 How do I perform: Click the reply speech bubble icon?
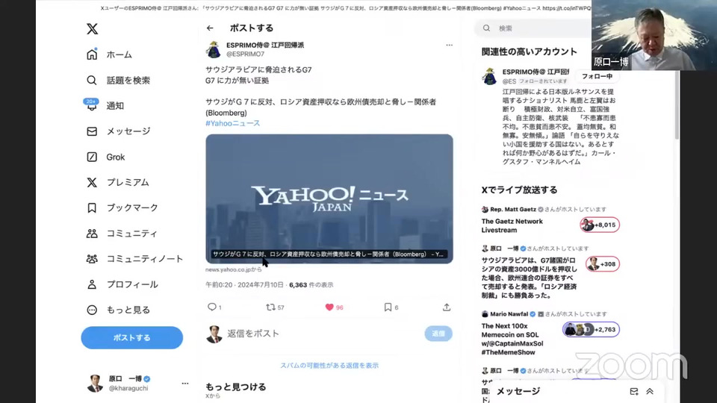click(211, 307)
